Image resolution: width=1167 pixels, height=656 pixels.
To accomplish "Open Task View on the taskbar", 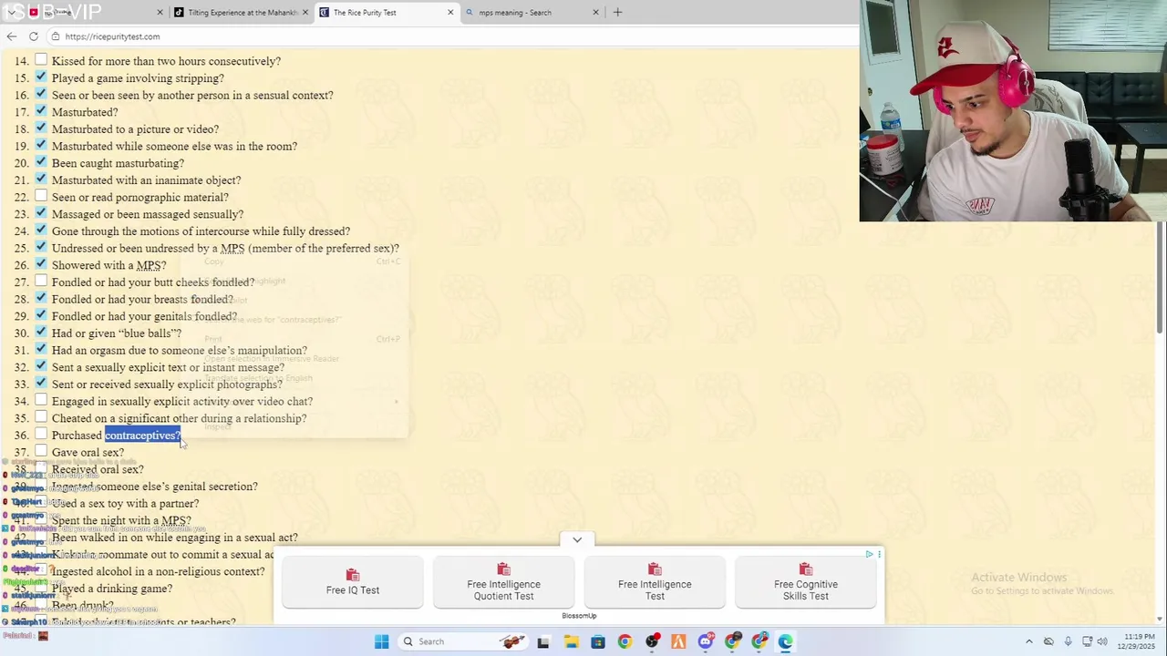I will [x=543, y=641].
